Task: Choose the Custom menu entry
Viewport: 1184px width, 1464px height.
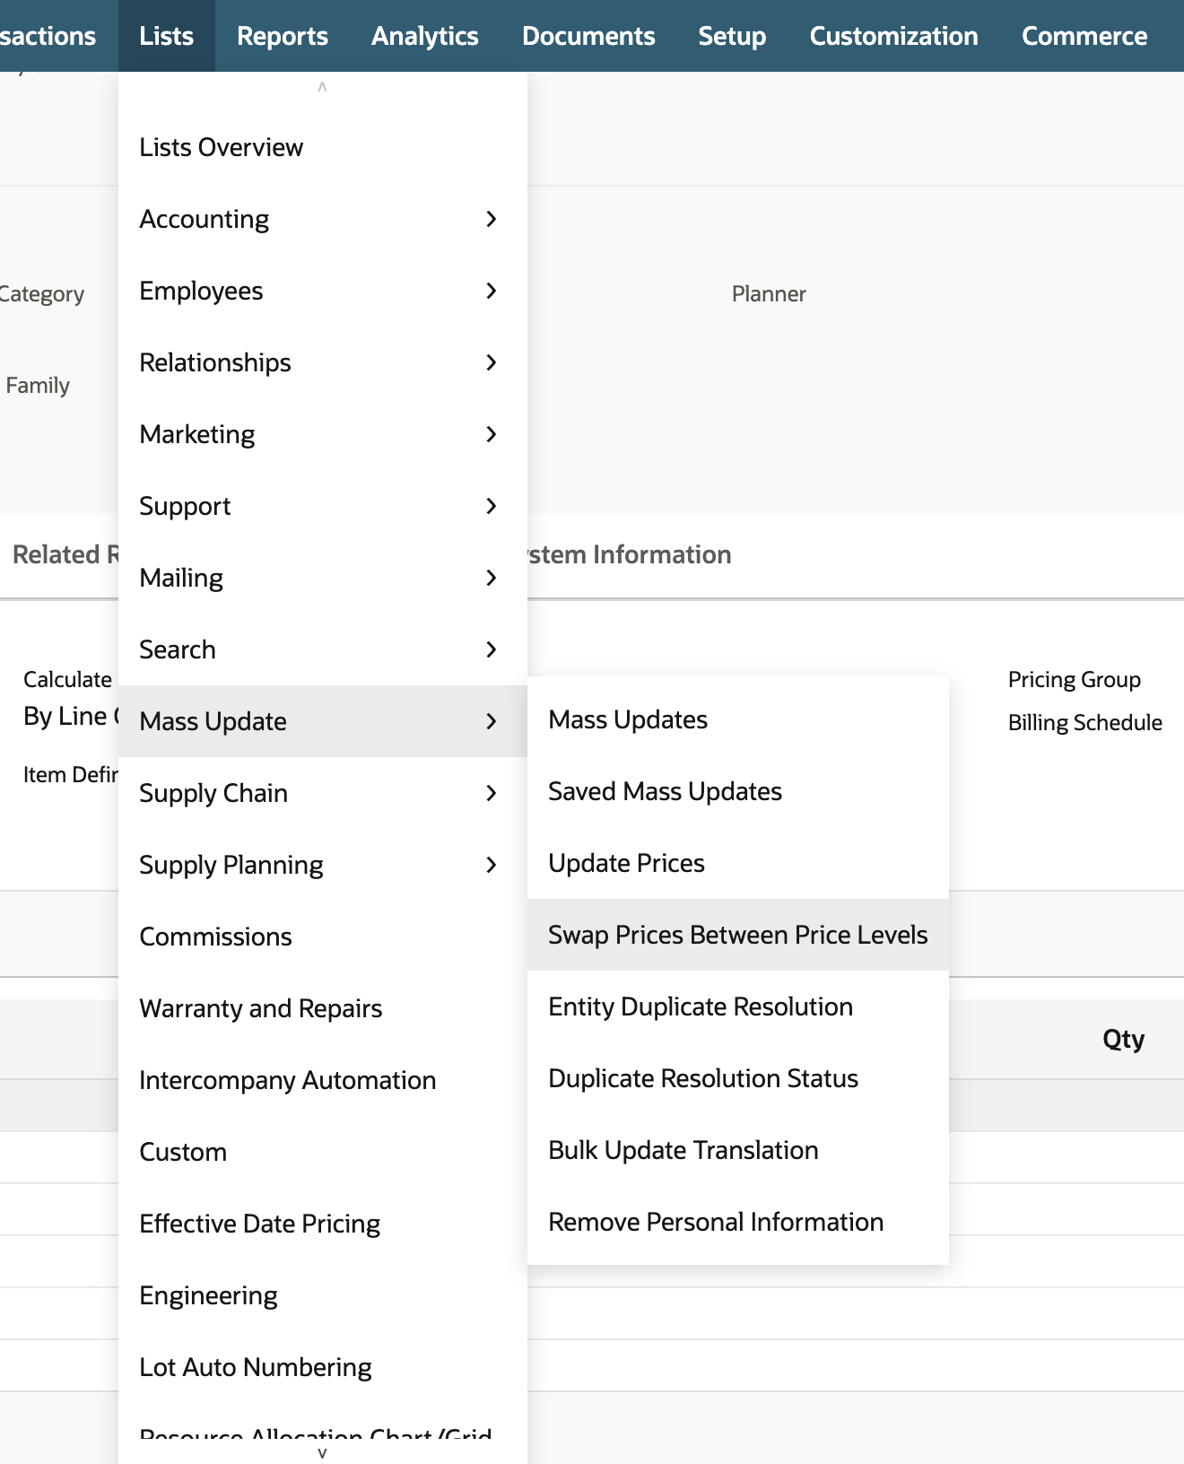Action: click(323, 1152)
